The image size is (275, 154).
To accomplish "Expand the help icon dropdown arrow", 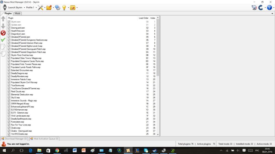I will 273,7.
